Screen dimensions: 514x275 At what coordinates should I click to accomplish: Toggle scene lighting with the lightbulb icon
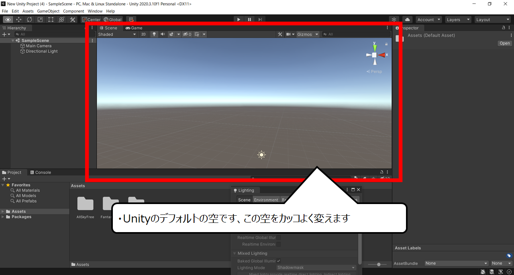[x=154, y=34]
